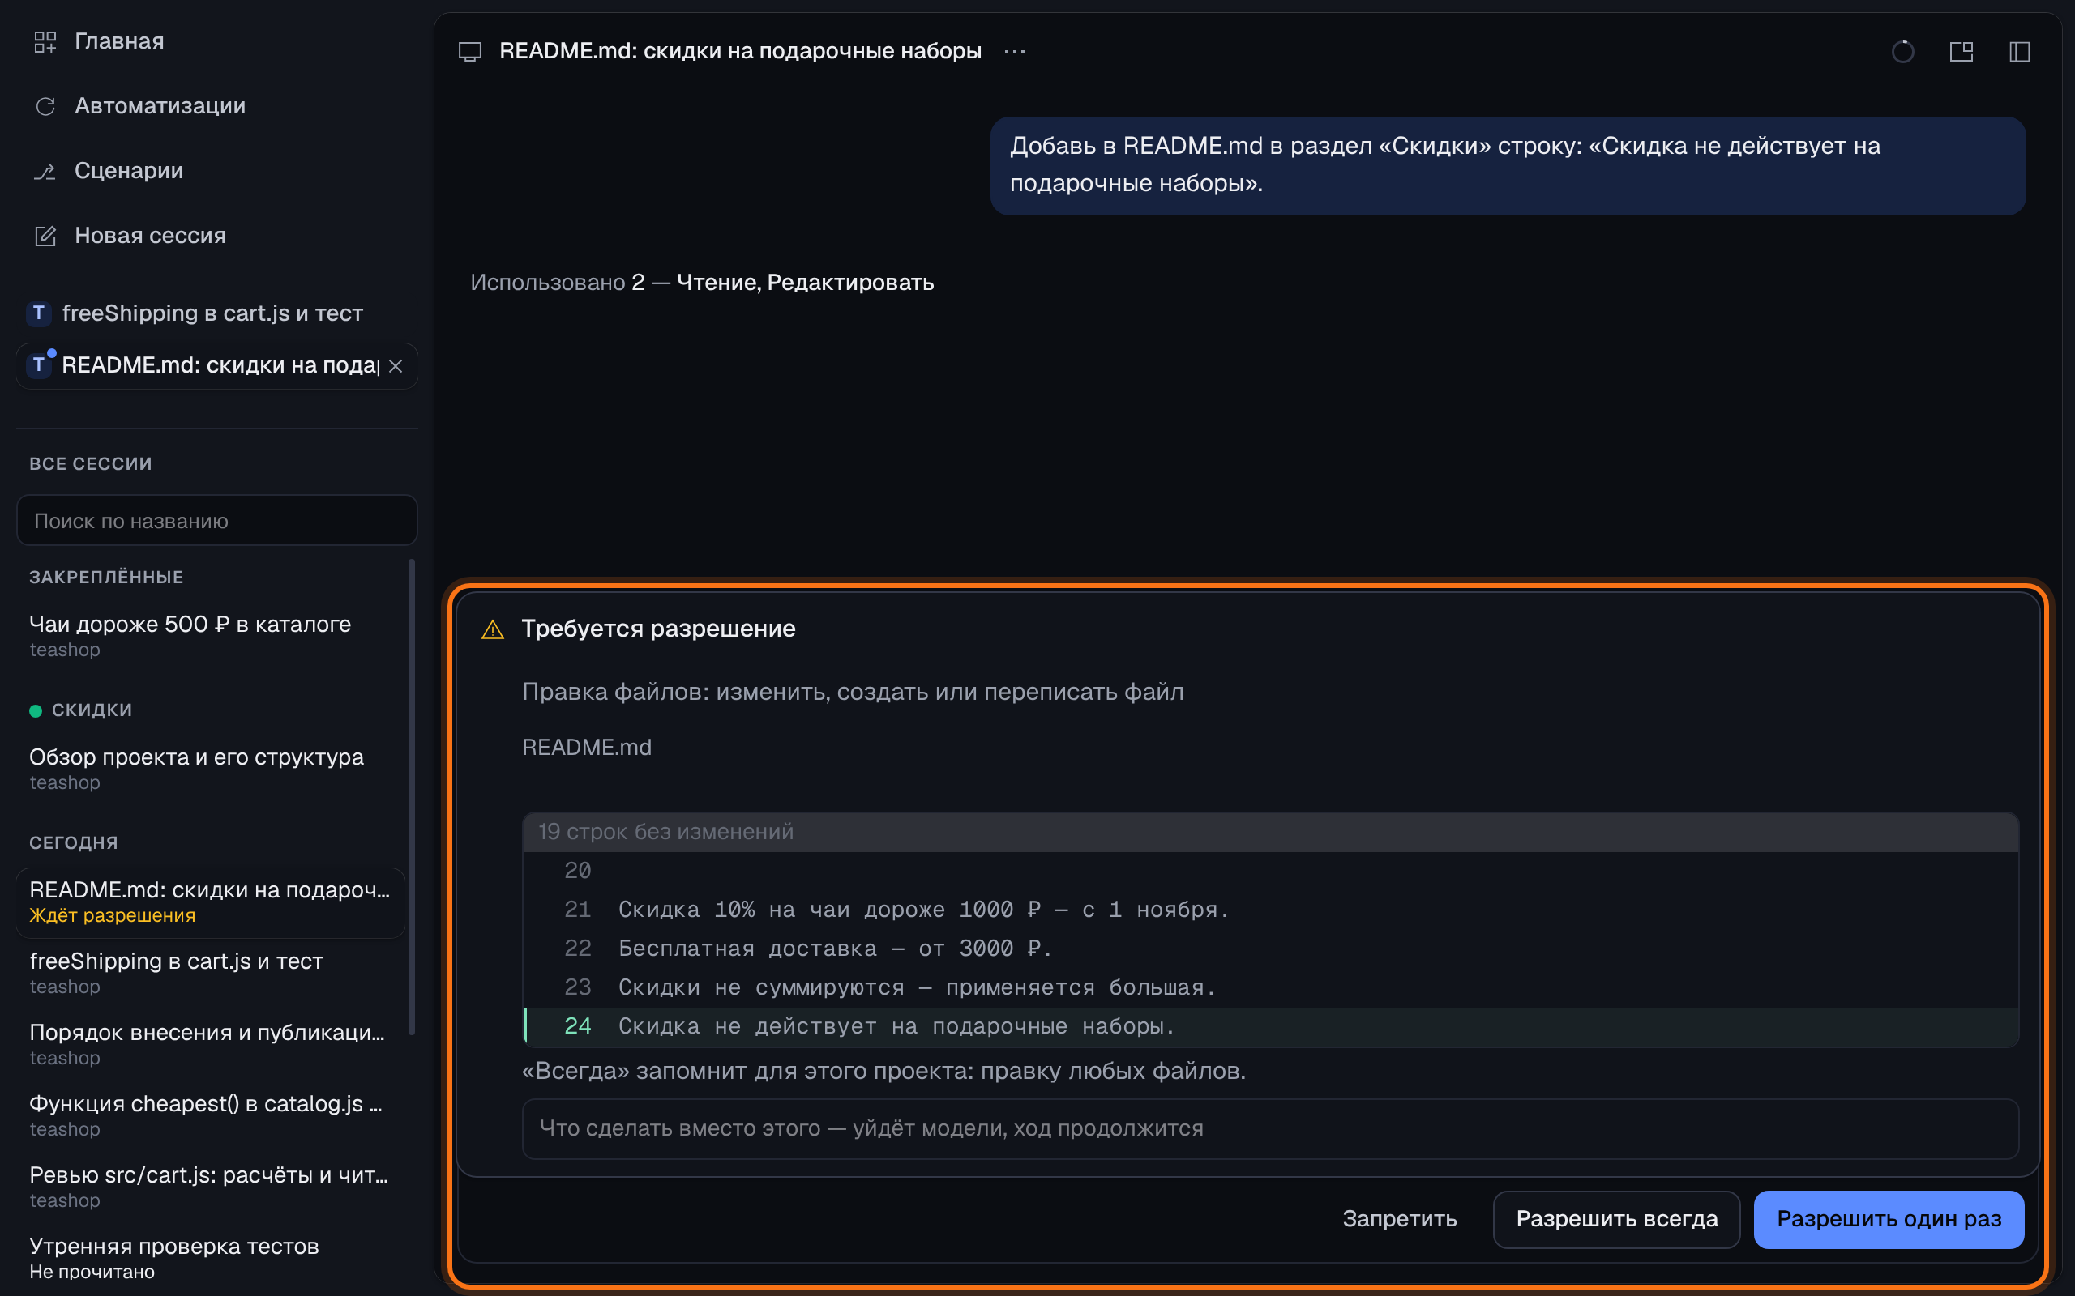Click the Требуется разрешение heading
This screenshot has height=1296, width=2075.
pyautogui.click(x=658, y=629)
